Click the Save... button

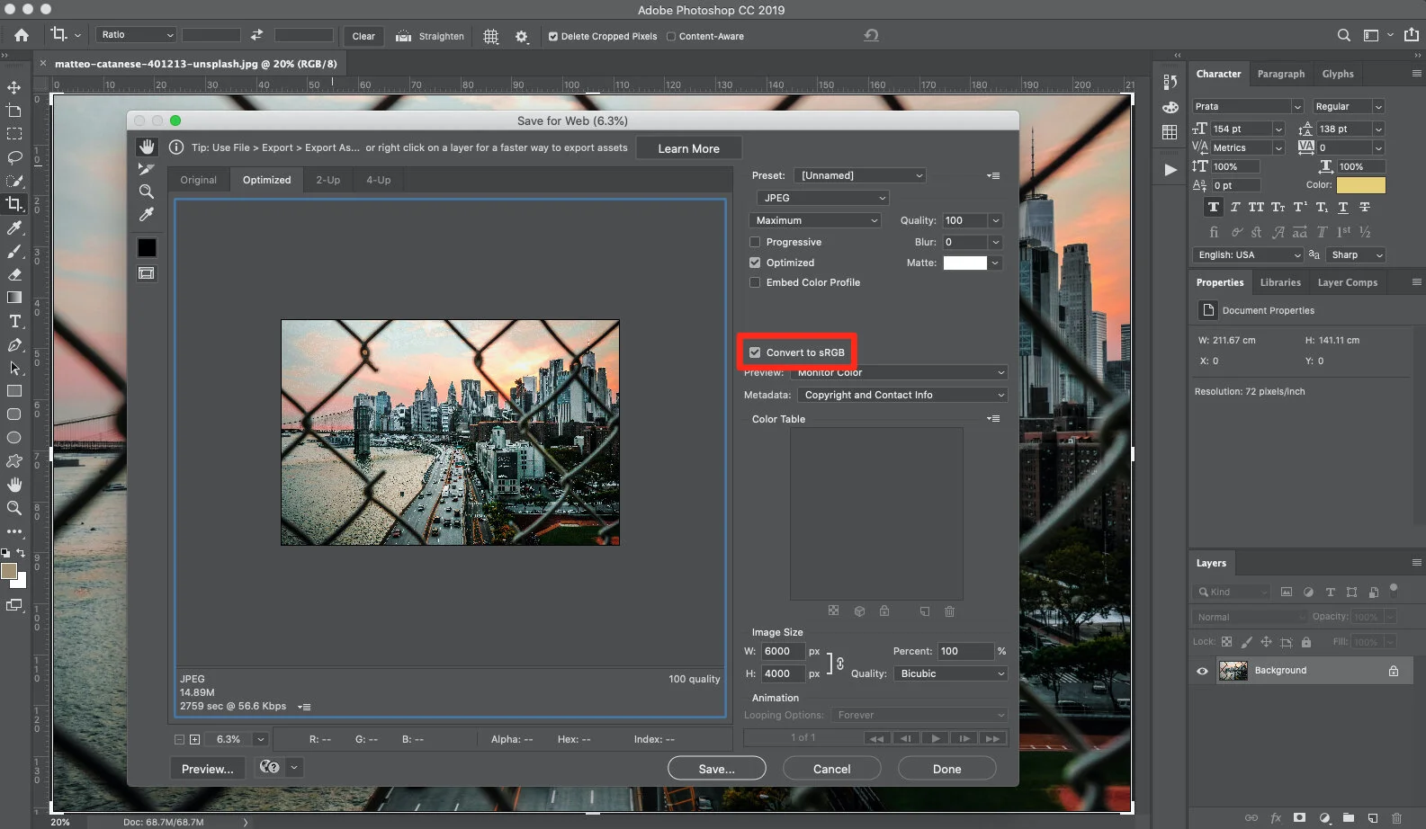[717, 769]
